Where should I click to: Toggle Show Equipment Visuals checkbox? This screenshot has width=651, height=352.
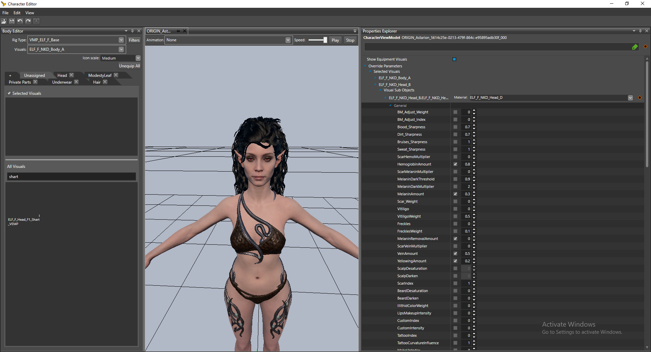454,59
